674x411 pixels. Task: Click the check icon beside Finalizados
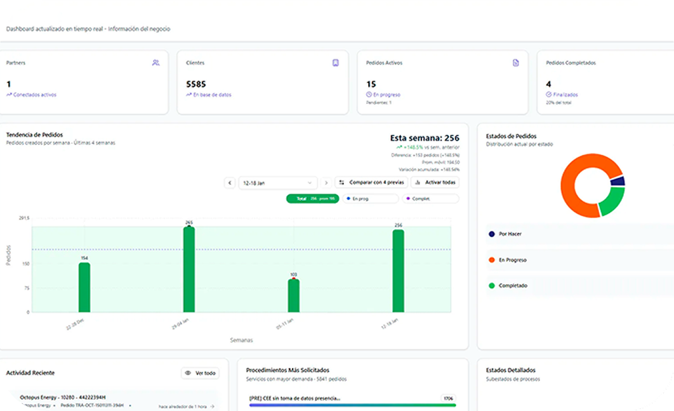548,95
